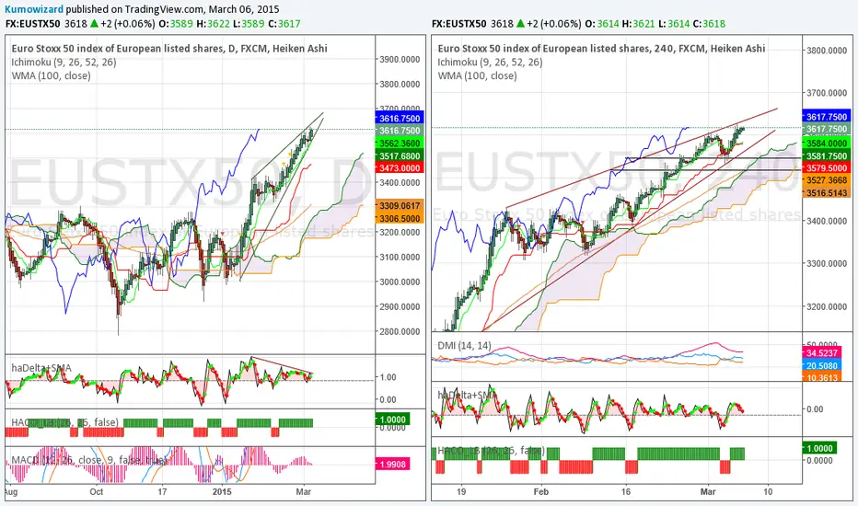Click 'Oct' on daily time axis
Viewport: 858px width, 506px height.
(97, 491)
